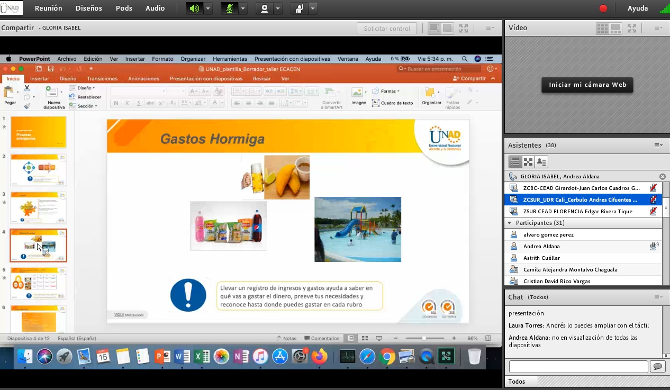This screenshot has width=670, height=390.
Task: Click the chat message input field
Action: click(578, 367)
